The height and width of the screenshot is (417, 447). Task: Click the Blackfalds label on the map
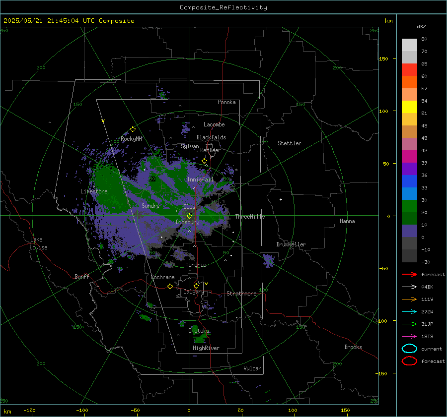click(211, 137)
